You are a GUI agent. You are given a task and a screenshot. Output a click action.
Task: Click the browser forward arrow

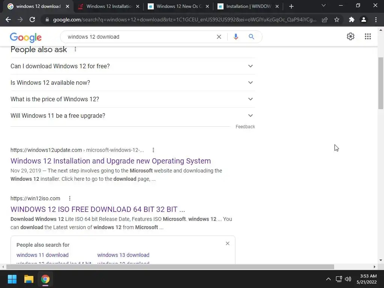tap(20, 19)
